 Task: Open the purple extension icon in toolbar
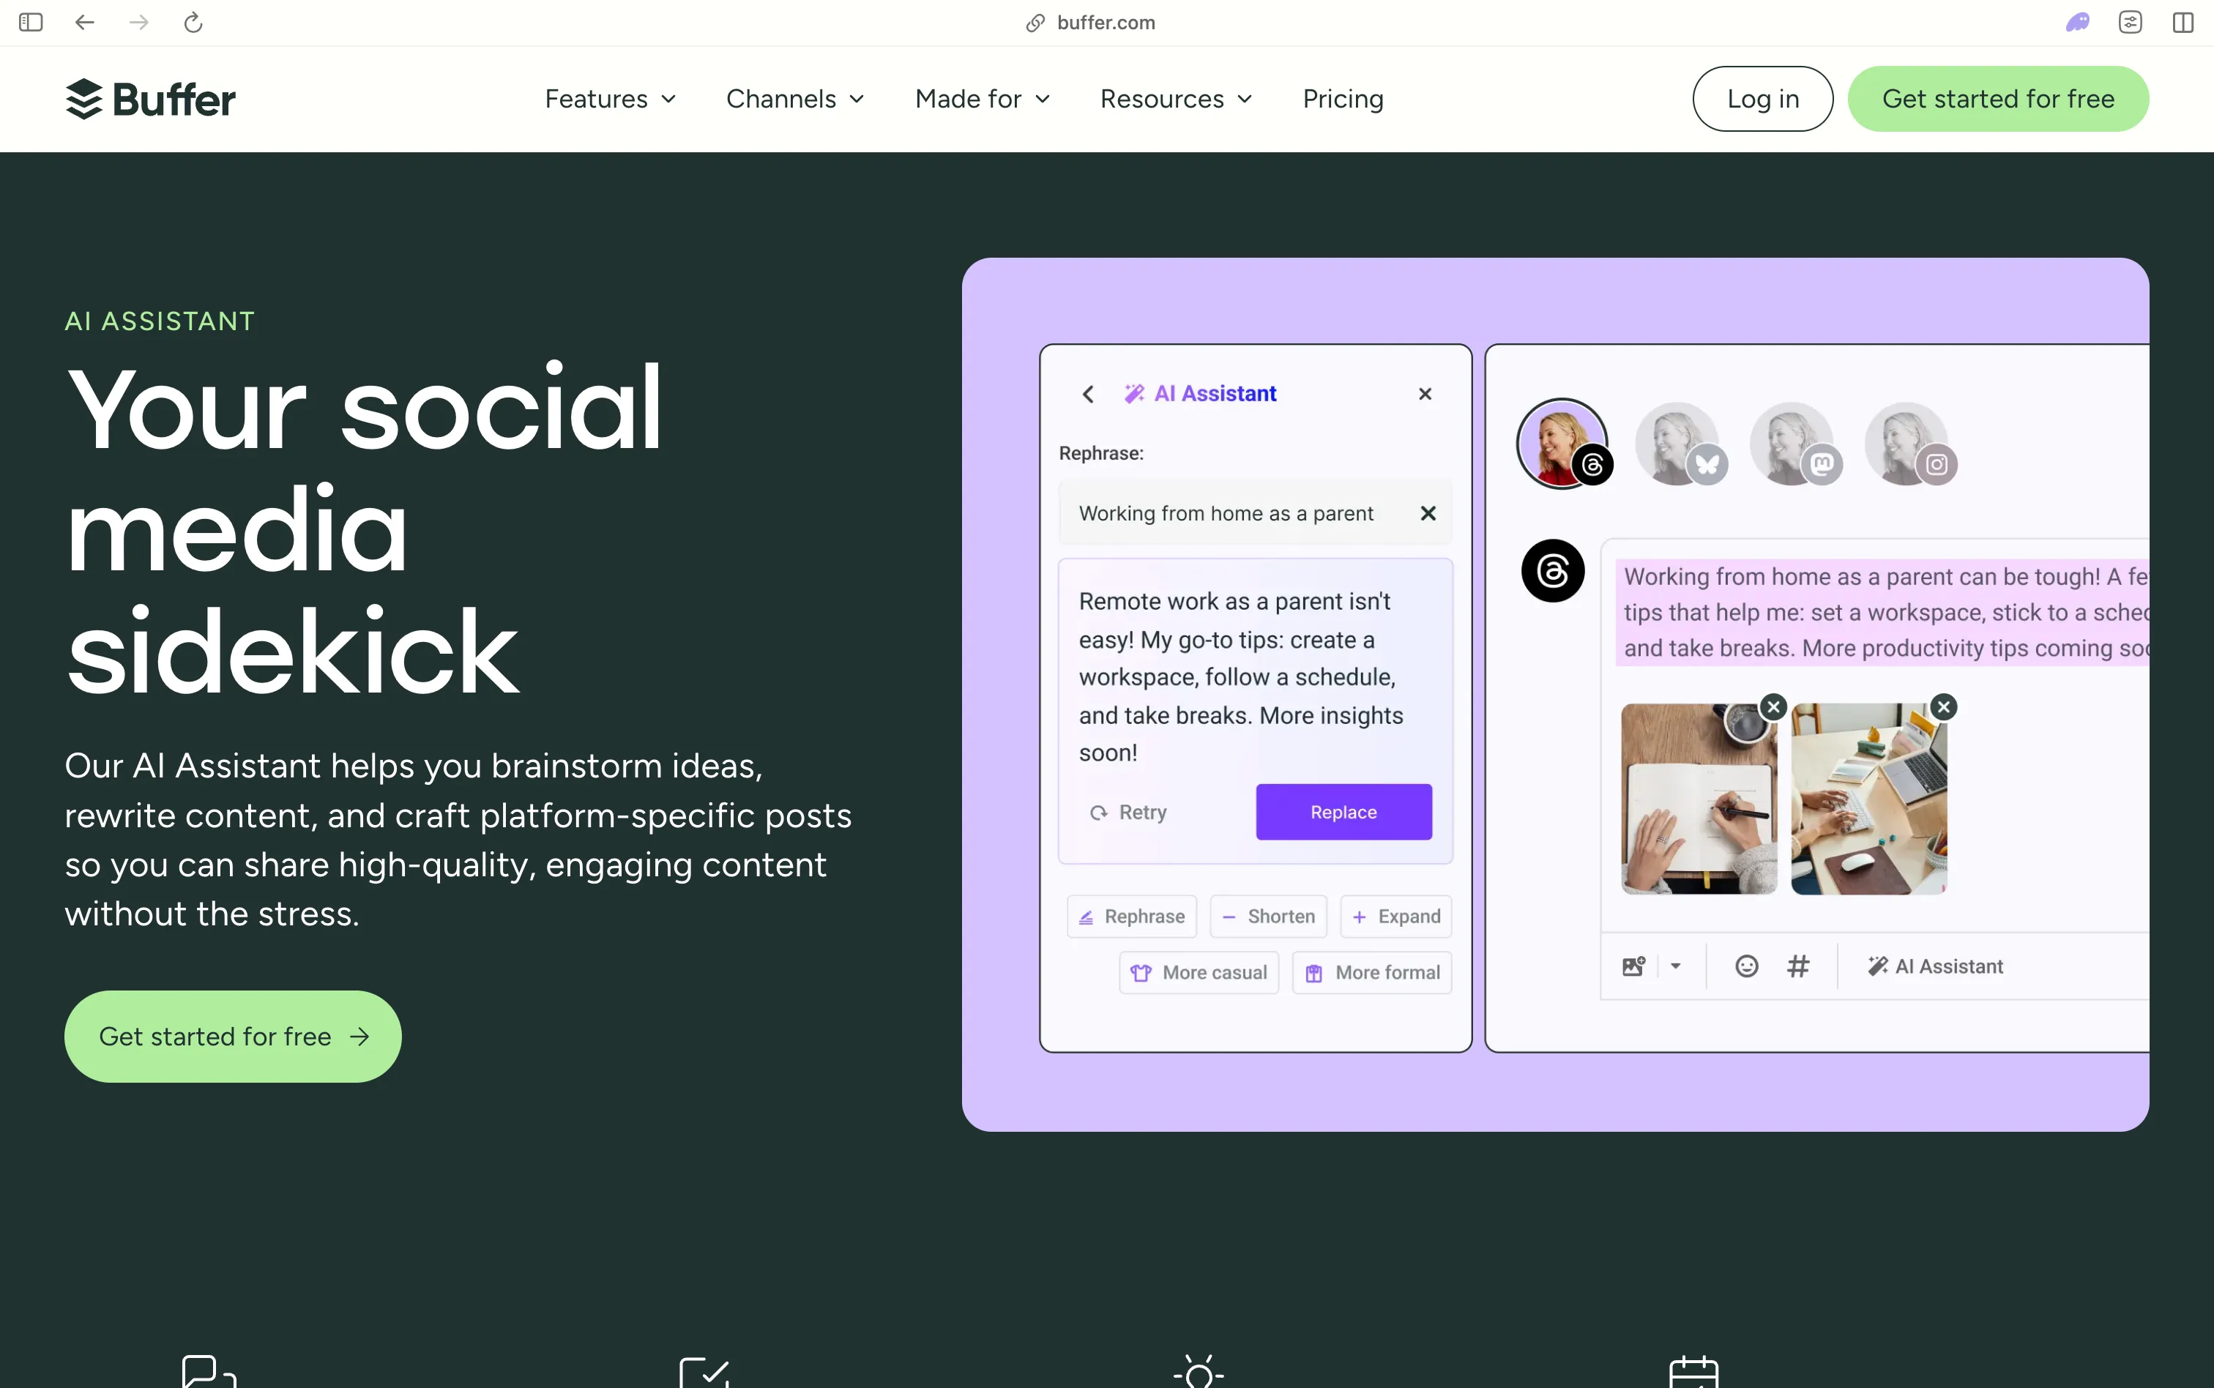[x=2078, y=22]
